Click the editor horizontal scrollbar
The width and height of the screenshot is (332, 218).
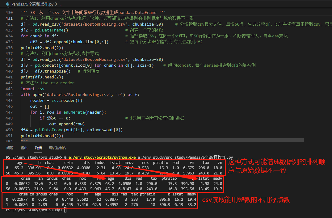pyautogui.click(x=162, y=140)
